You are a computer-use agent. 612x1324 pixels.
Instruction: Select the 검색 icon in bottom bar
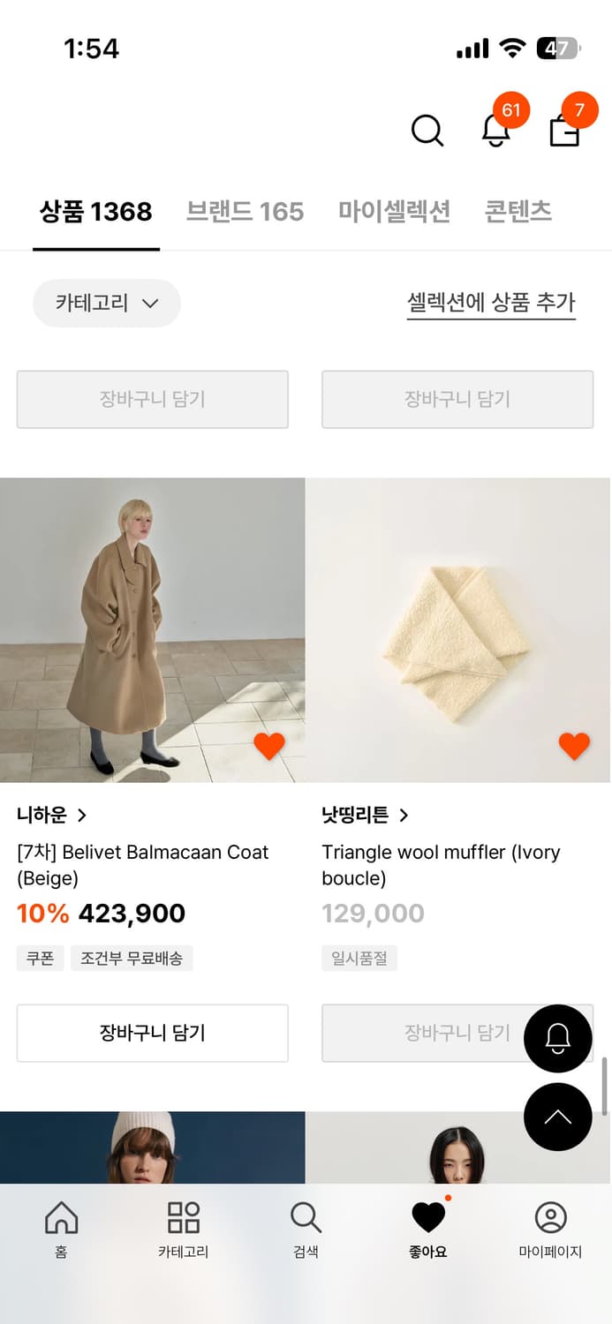pos(305,1224)
